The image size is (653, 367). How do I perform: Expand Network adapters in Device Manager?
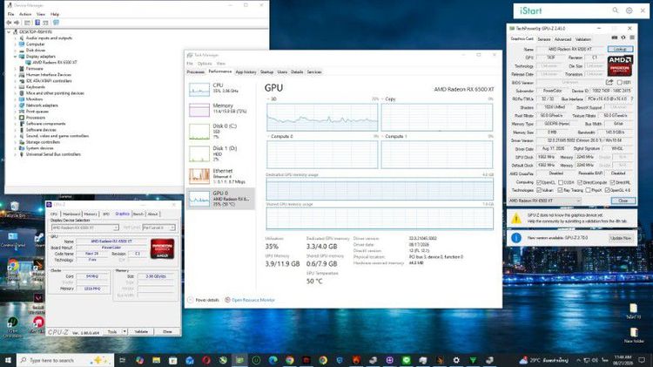point(16,105)
